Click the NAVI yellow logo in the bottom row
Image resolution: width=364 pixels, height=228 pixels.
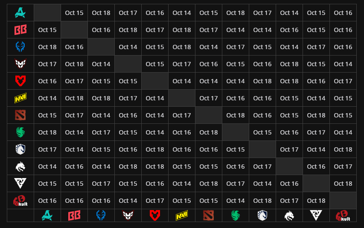click(182, 216)
